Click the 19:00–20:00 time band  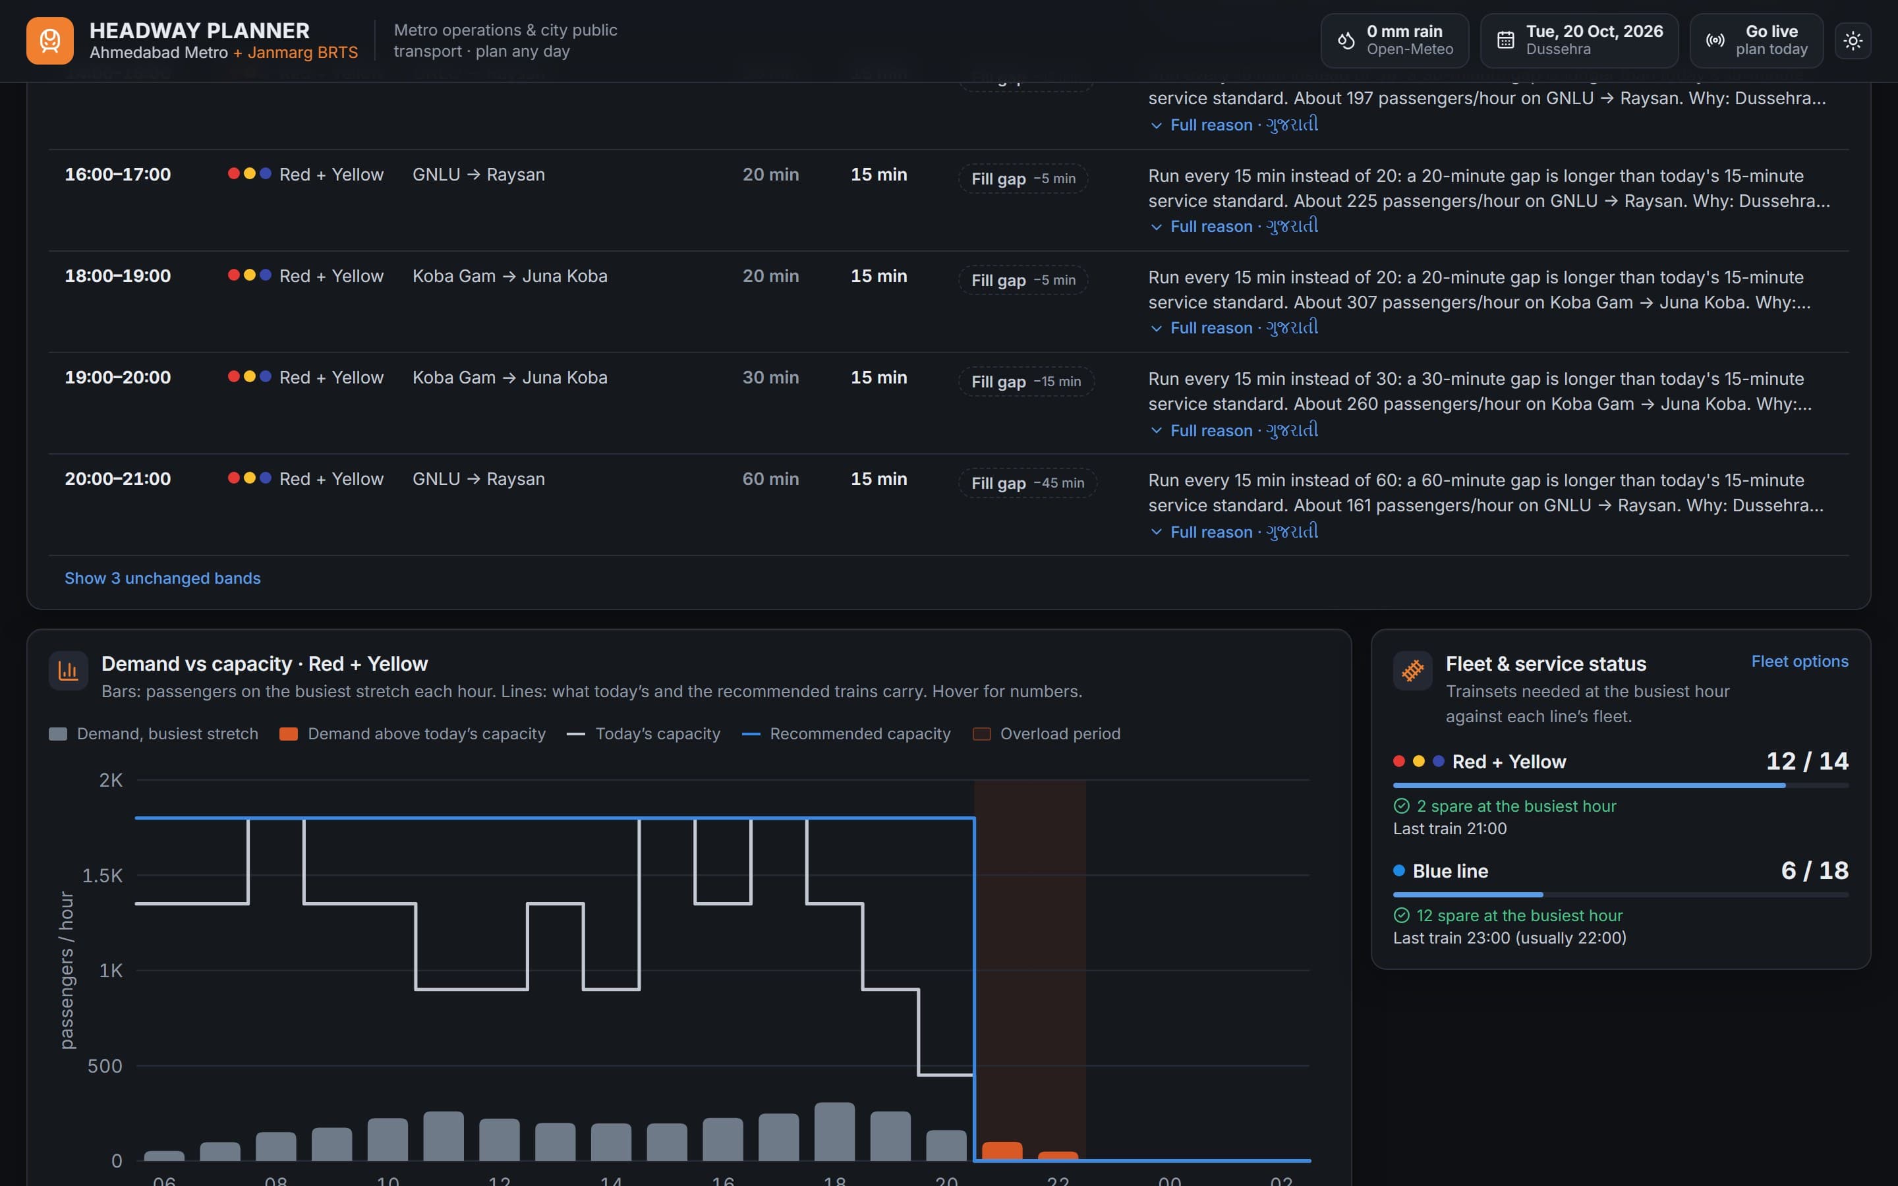click(x=118, y=378)
